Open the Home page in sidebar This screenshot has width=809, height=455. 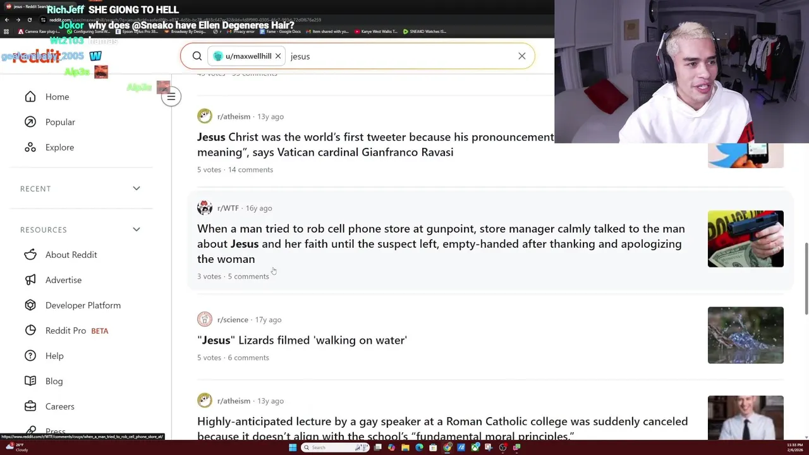click(x=57, y=97)
